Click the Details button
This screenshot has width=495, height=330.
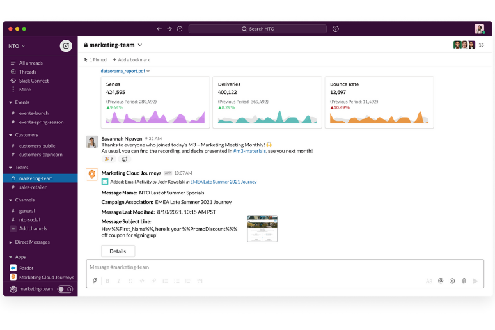coord(118,251)
